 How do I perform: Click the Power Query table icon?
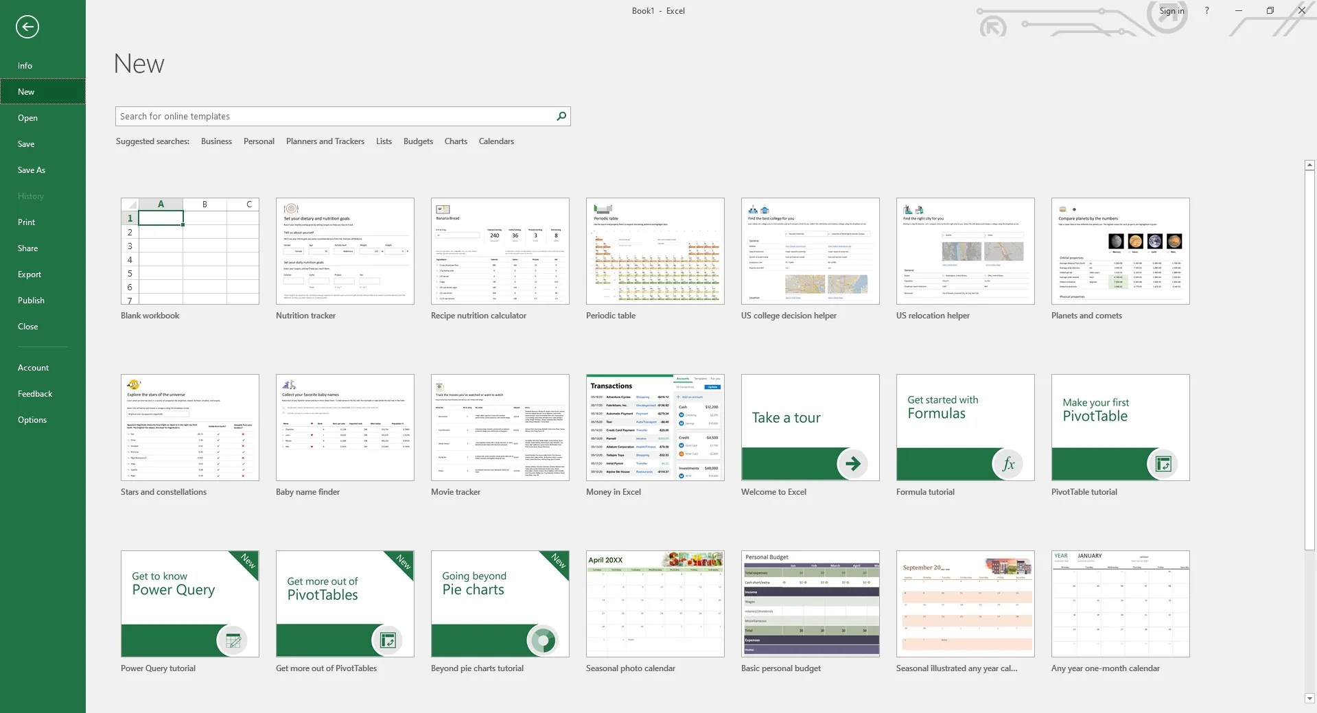[233, 640]
